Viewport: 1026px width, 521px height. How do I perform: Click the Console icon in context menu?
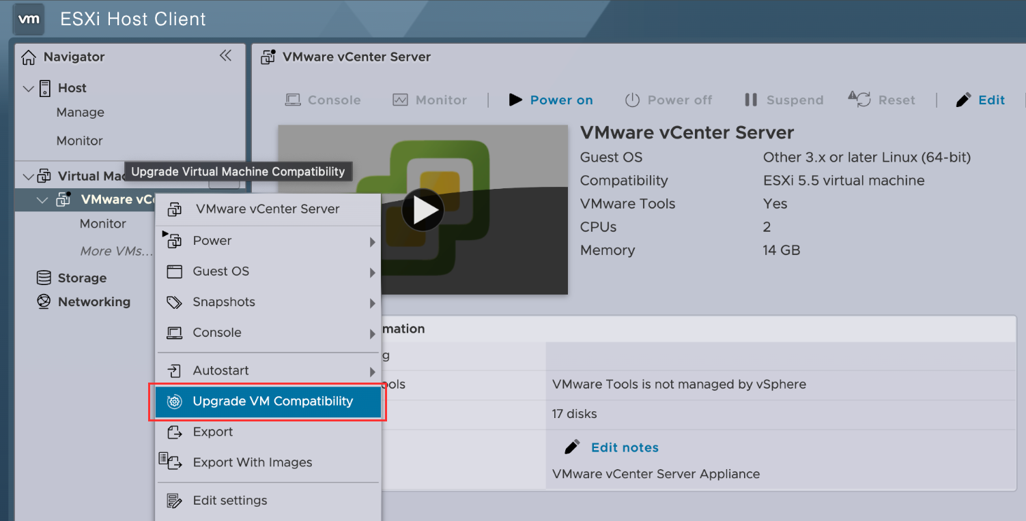(x=175, y=333)
